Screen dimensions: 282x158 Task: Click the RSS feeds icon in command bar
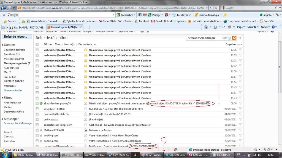[215, 27]
